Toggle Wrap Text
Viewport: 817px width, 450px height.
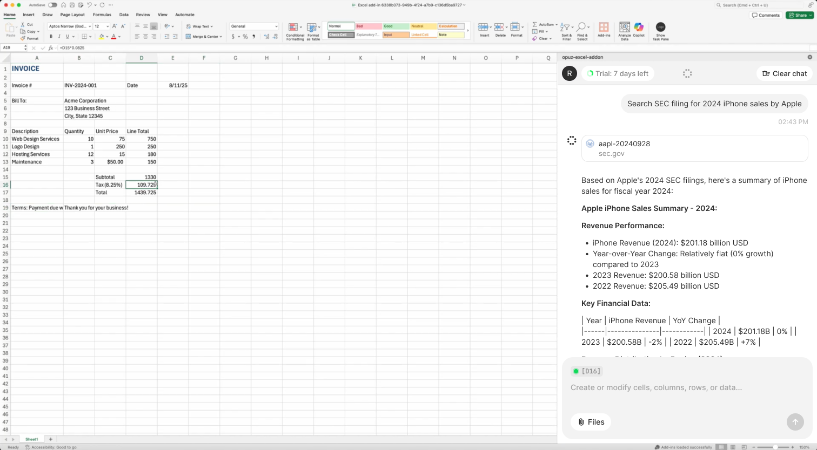click(x=199, y=26)
